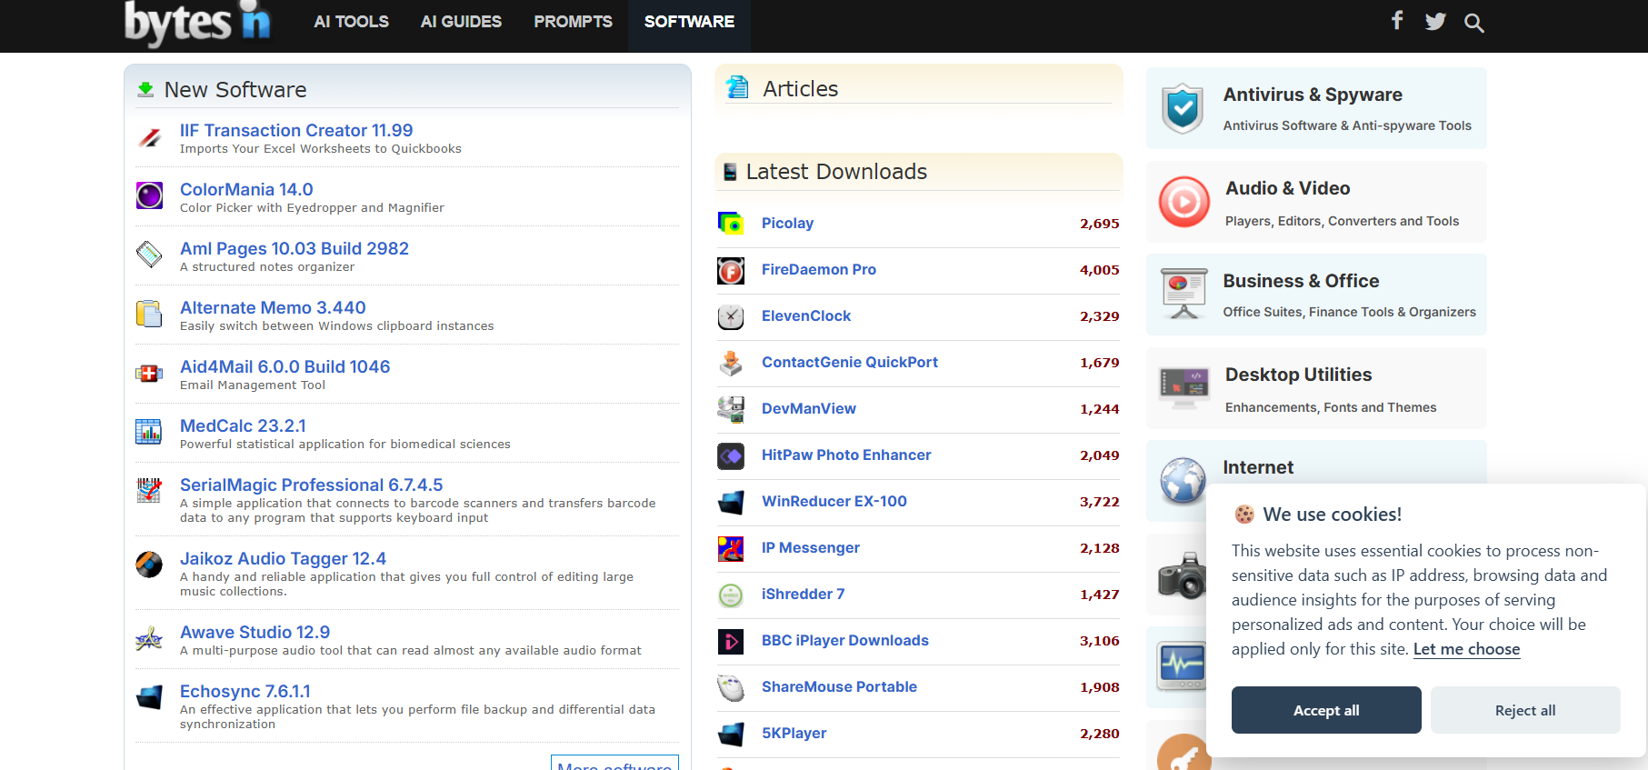This screenshot has height=770, width=1648.
Task: Click the HitPaw Photo Enhancer link
Action: click(846, 455)
